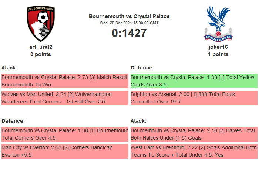Click the AFC Bournemouth club crest
Image resolution: width=259 pixels, height=170 pixels.
40,24
